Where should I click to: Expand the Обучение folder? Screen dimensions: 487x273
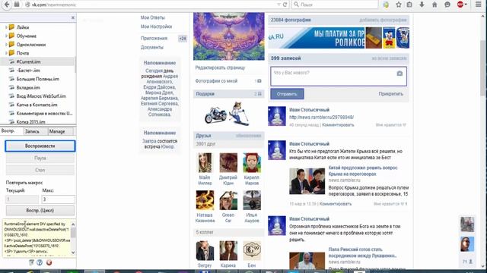[6, 36]
